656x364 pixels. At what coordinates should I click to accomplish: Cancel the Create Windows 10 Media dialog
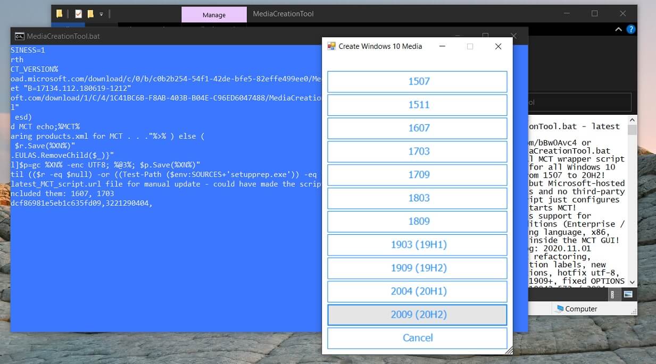(x=417, y=338)
